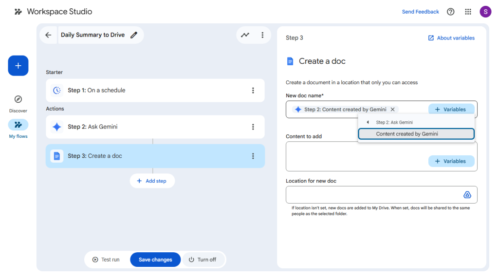Open the About variables link
Viewport: 498px width, 280px height.
(x=451, y=38)
